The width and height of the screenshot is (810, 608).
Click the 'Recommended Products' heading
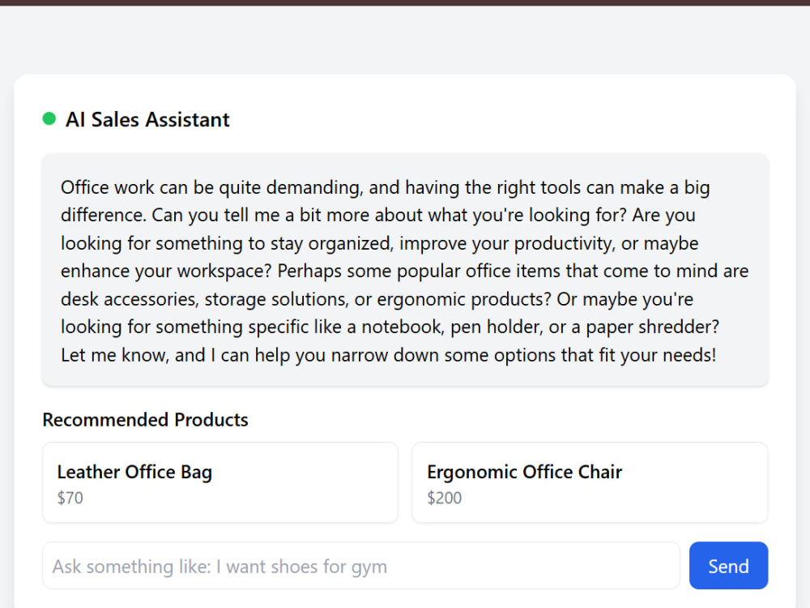(x=145, y=420)
